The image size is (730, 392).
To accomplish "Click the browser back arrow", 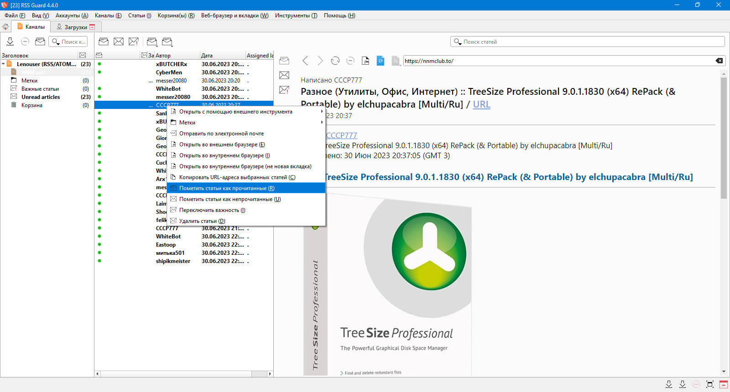I will pos(305,61).
